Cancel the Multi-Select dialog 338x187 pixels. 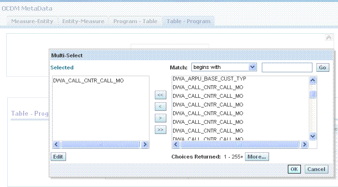point(316,169)
